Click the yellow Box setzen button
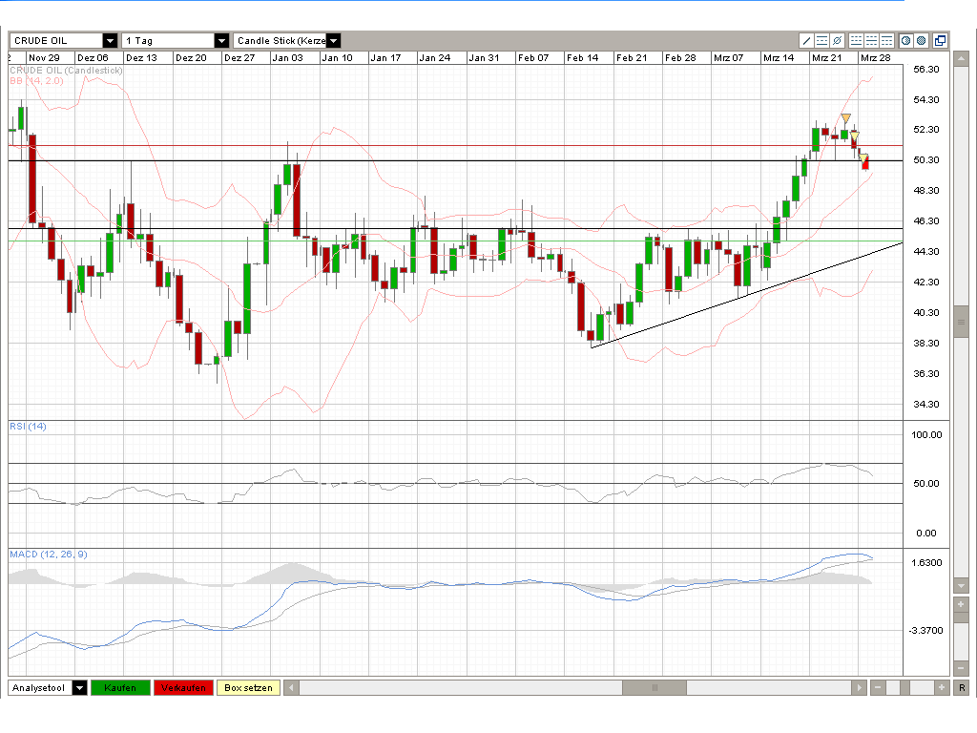 tap(249, 687)
